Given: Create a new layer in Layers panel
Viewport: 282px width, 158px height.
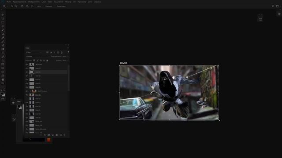Looking at the screenshot, I should [x=61, y=135].
